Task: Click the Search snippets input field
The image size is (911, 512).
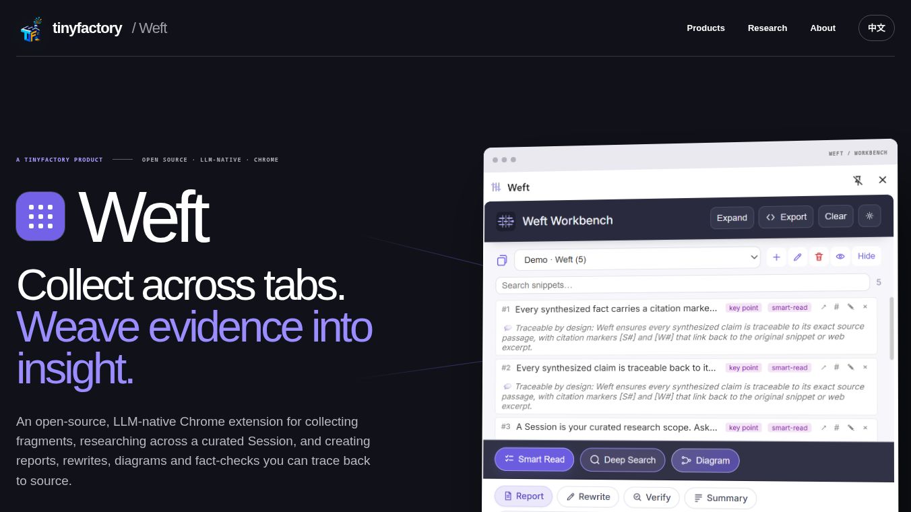Action: point(683,284)
